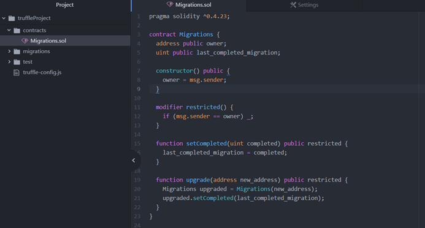Click the diamond icon on Migrations.sol tab

pos(170,5)
